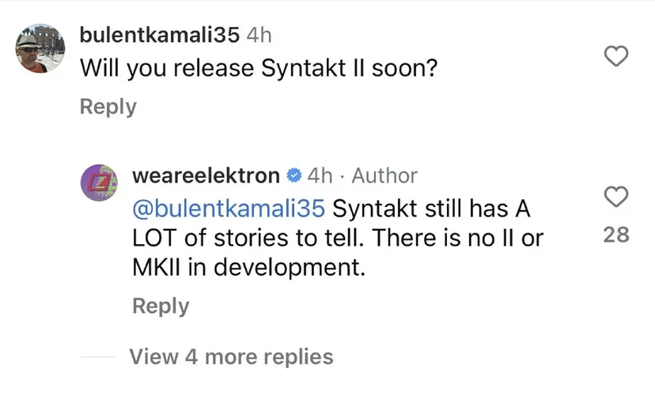
Task: Click the "MKII in development." line
Action: coord(248,267)
